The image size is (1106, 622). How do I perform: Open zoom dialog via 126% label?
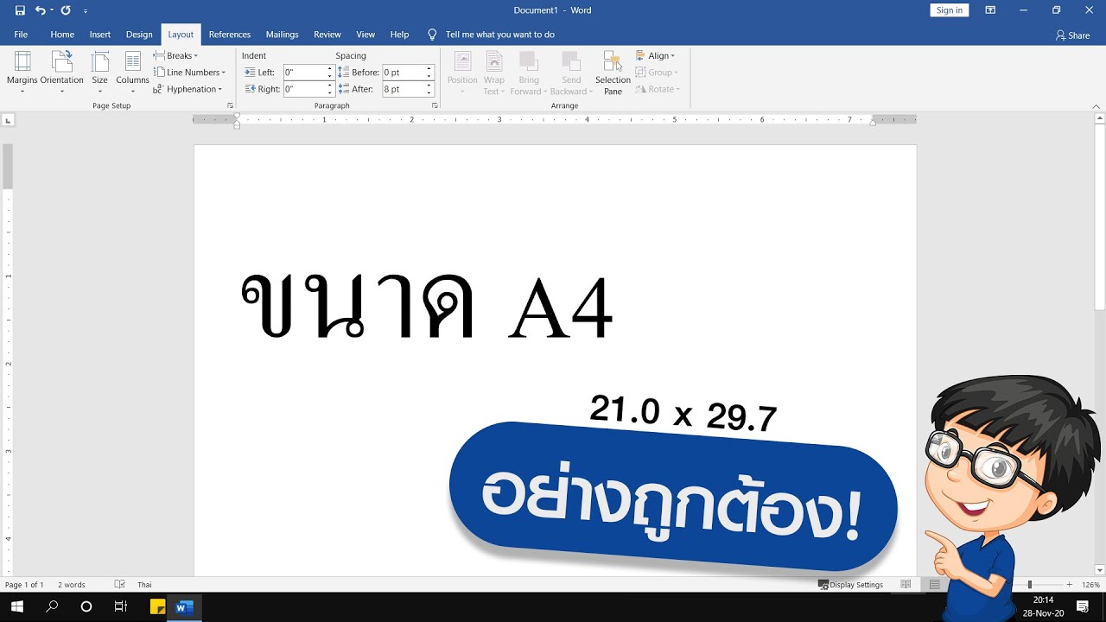(x=1090, y=585)
